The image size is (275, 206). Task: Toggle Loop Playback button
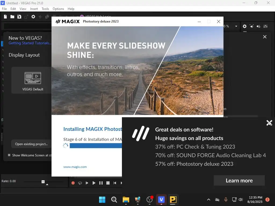(x=80, y=183)
